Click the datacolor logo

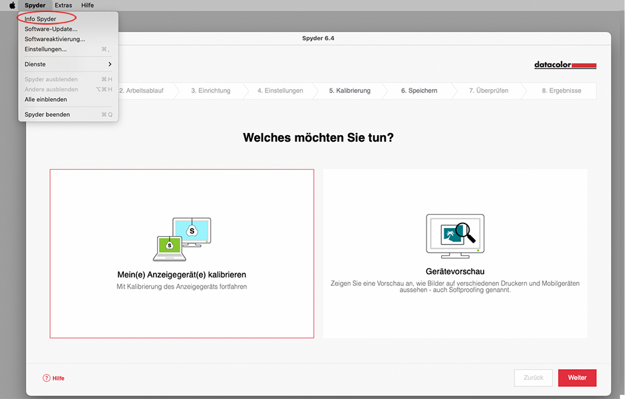565,65
